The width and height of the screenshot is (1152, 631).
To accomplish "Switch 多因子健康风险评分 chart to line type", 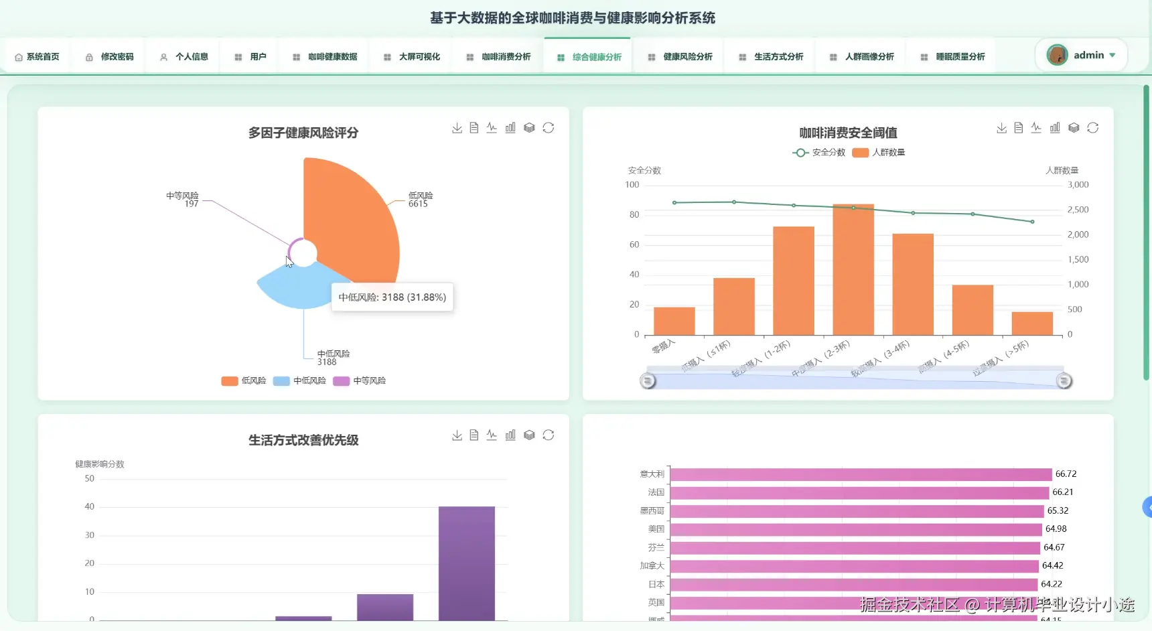I will (492, 128).
